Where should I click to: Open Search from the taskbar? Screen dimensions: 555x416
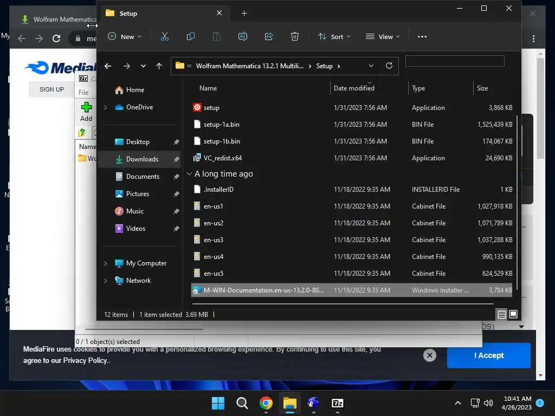tap(242, 403)
